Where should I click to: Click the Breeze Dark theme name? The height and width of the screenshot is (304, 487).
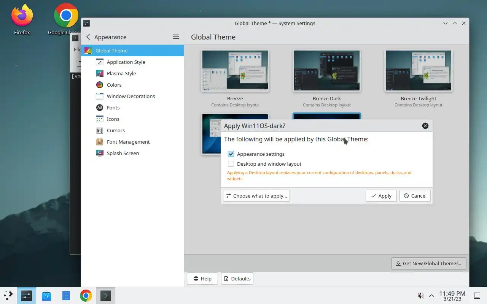[327, 98]
